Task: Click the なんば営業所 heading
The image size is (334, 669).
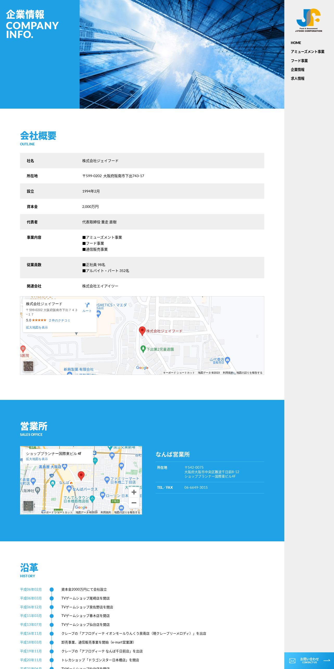Action: click(173, 454)
